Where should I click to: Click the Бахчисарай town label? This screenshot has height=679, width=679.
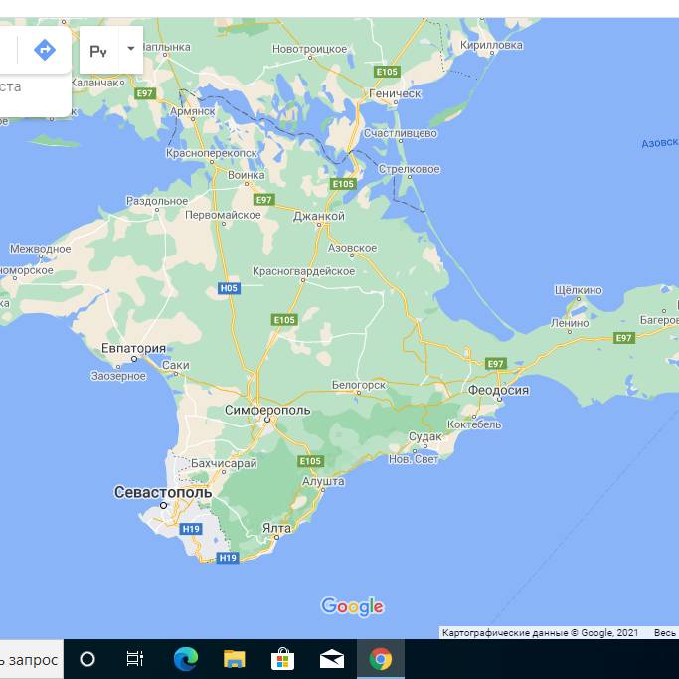[224, 463]
